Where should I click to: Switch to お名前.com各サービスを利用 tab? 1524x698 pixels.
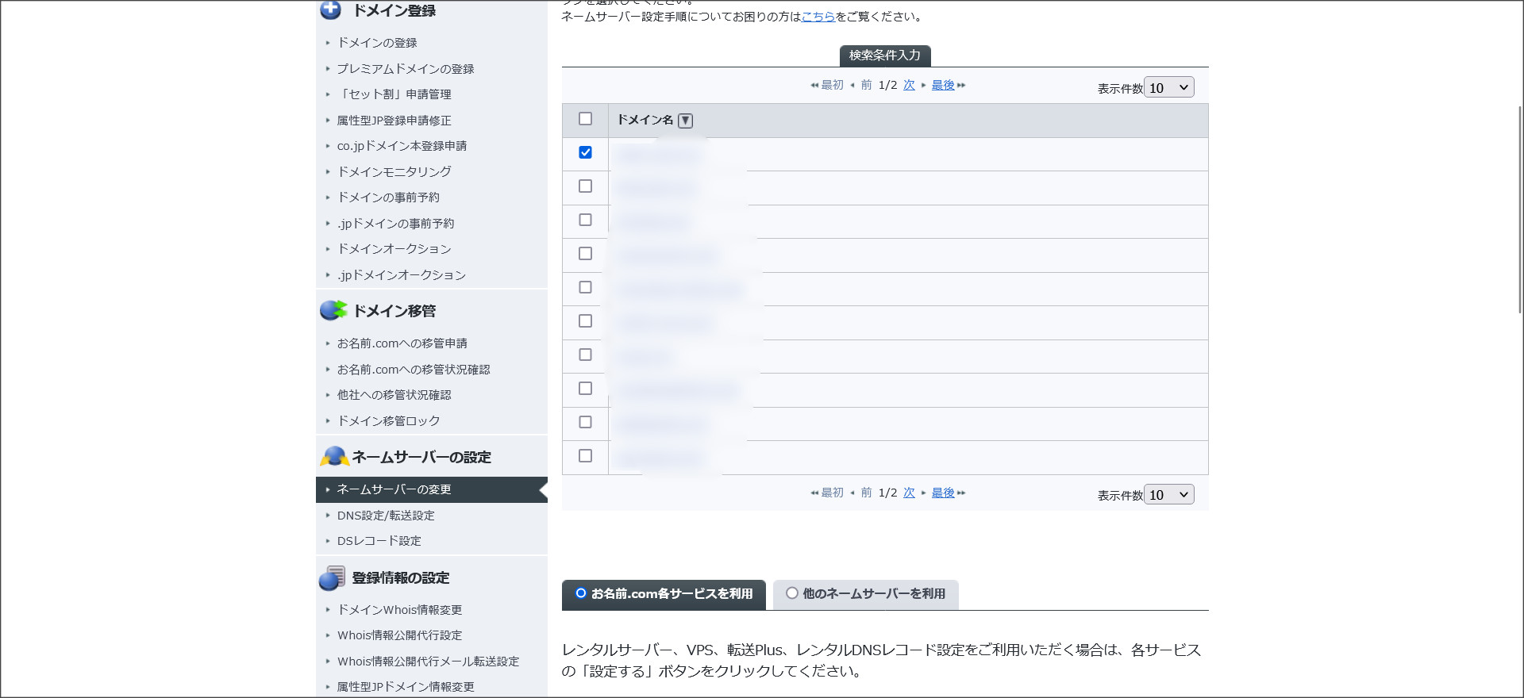point(664,594)
